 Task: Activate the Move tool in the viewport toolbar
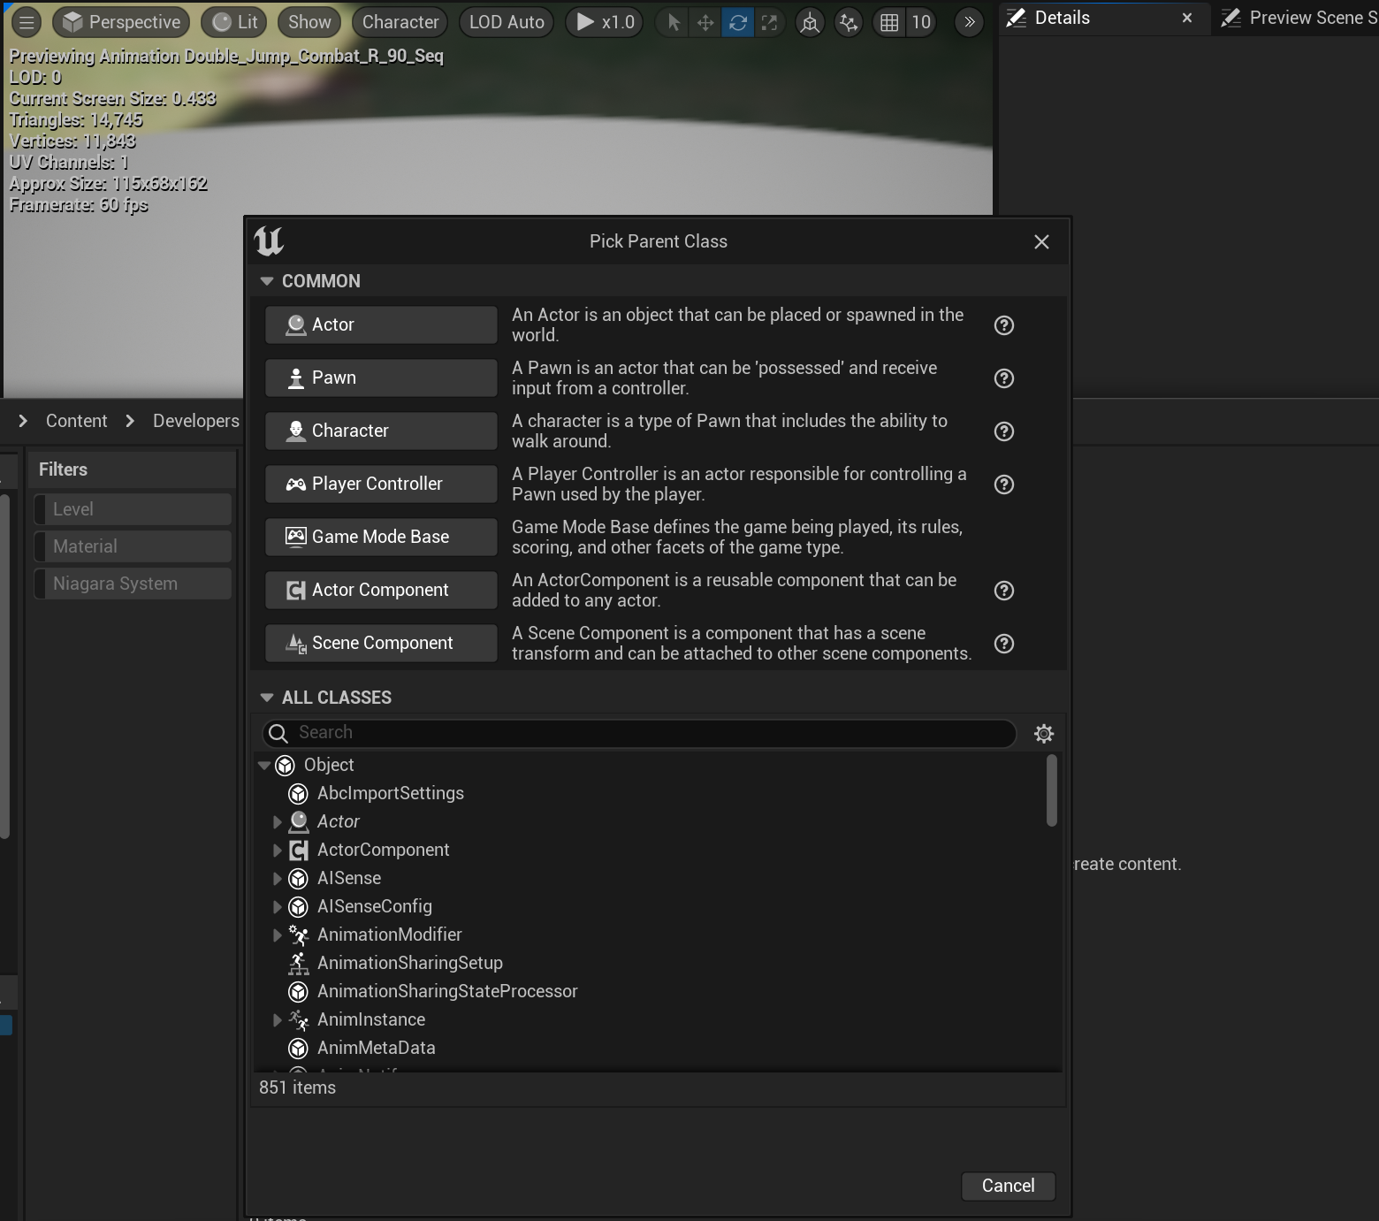click(705, 22)
